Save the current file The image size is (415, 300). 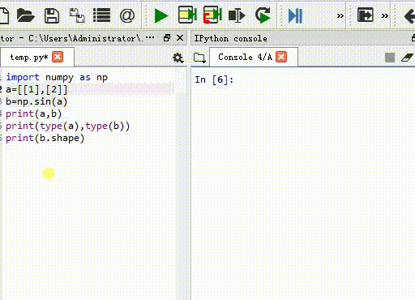[52, 15]
